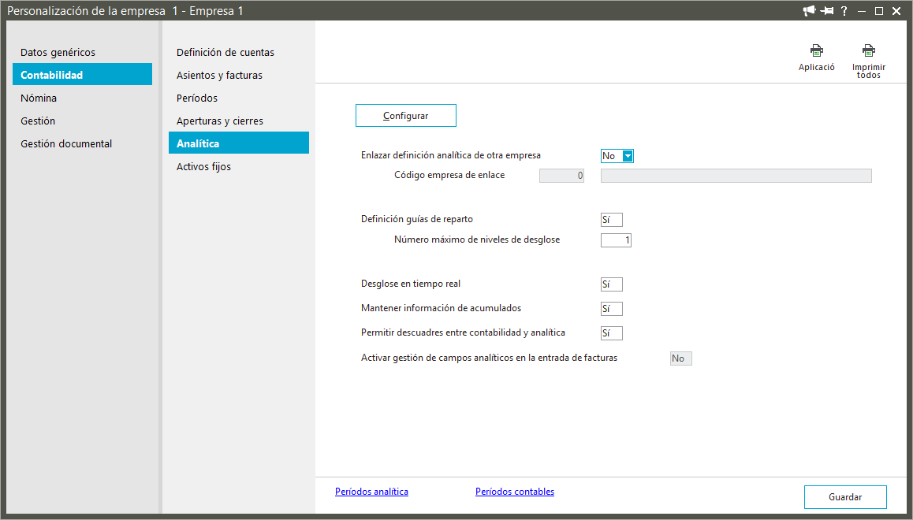
Task: Click the Número máximo de niveles field
Action: pyautogui.click(x=616, y=240)
